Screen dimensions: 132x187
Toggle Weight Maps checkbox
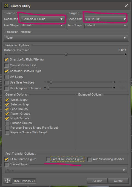click(x=7, y=100)
